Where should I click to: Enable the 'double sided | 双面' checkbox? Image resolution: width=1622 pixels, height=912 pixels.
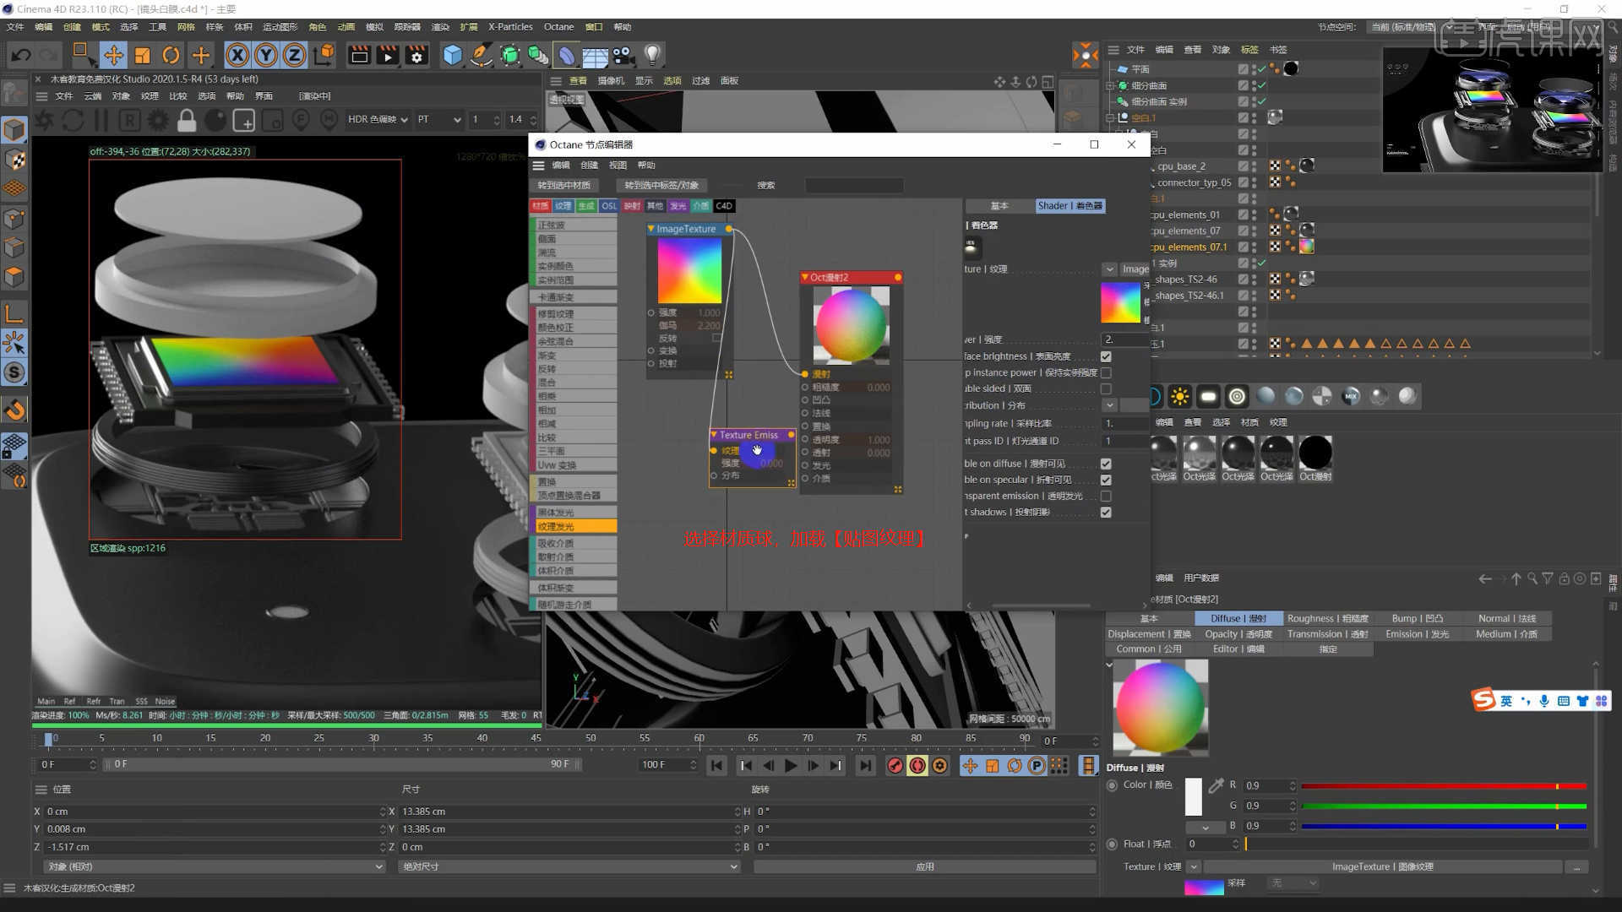pyautogui.click(x=1106, y=388)
